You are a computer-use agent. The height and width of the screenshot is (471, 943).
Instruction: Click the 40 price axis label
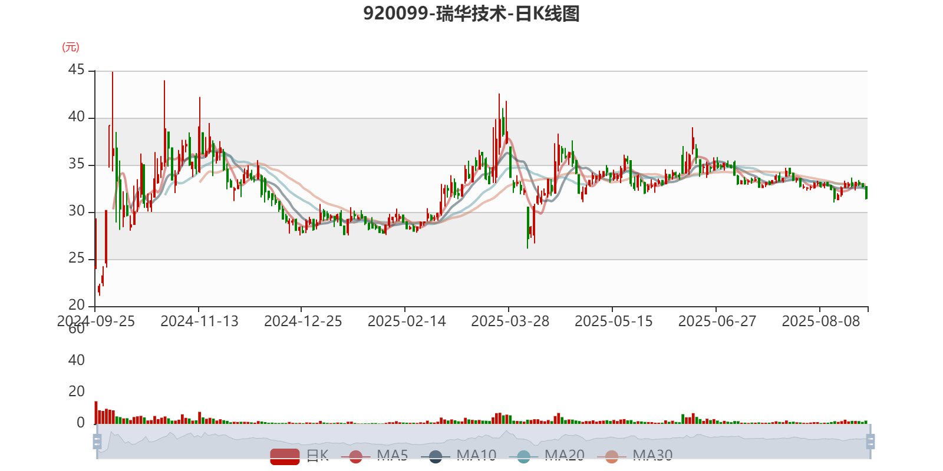(x=77, y=117)
